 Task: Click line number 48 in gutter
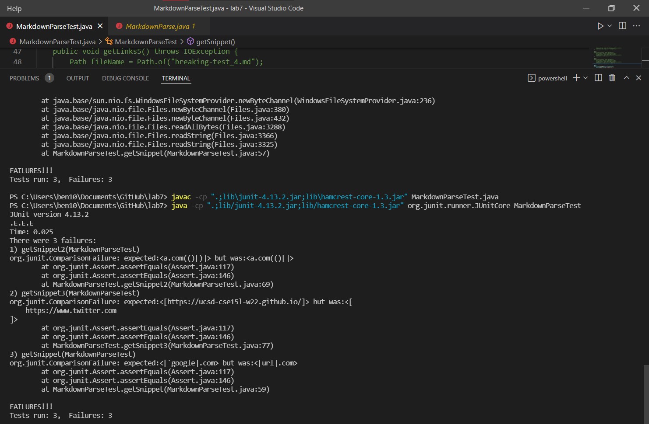18,62
